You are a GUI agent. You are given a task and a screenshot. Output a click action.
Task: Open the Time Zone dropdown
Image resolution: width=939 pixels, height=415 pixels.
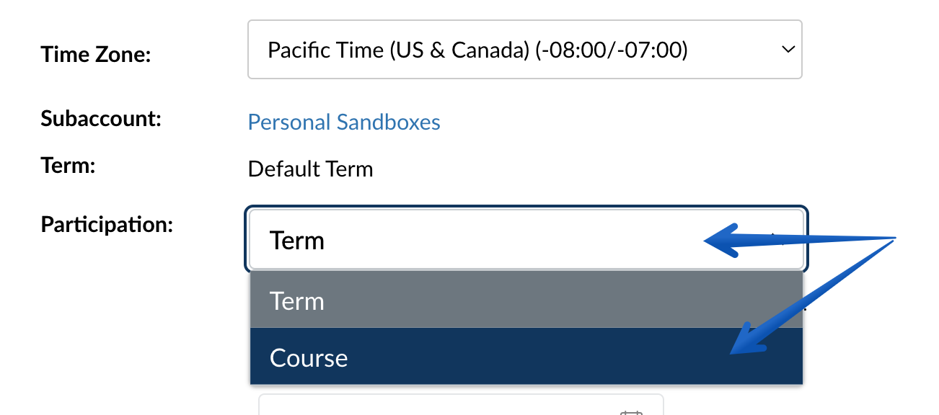coord(525,50)
